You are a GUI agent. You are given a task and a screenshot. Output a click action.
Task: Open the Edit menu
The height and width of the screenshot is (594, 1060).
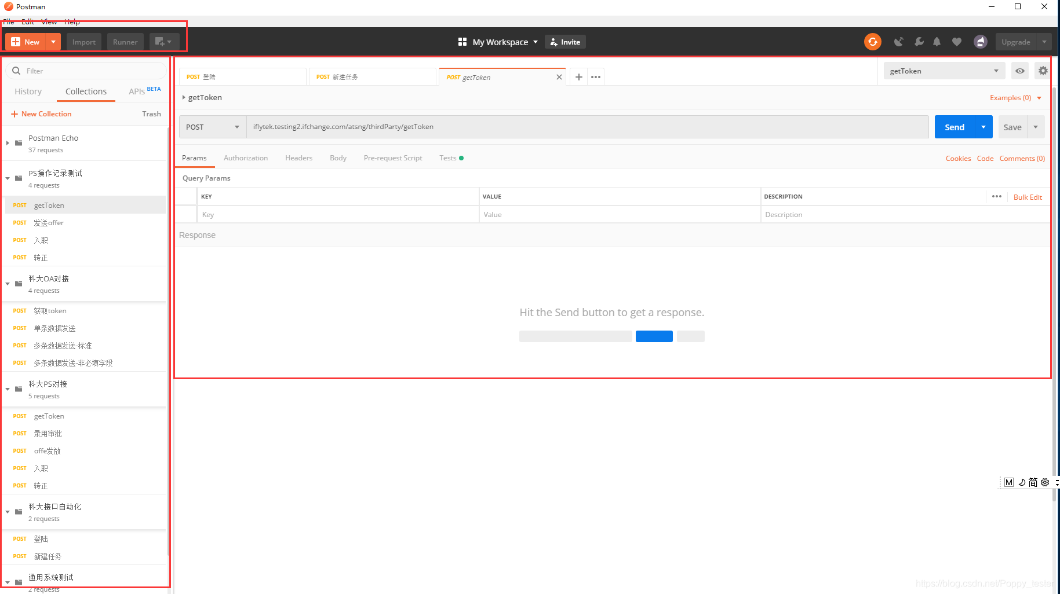(28, 21)
